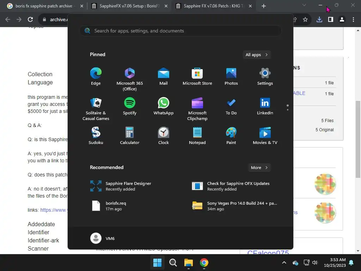Switch to SapphireFX v7.06 Setup tab
361x271 pixels.
129,6
